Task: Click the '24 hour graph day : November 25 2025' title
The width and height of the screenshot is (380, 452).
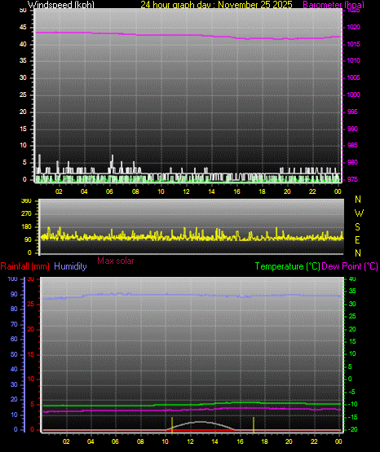Action: pyautogui.click(x=216, y=5)
